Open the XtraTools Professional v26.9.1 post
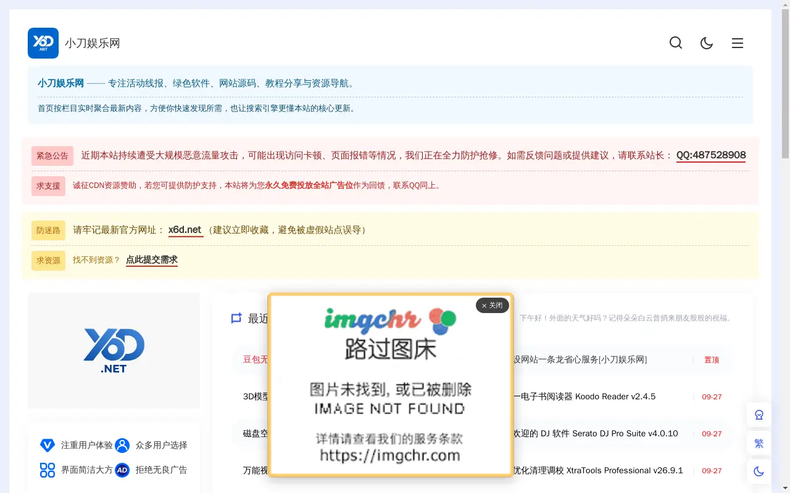Image resolution: width=790 pixels, height=493 pixels. point(598,470)
